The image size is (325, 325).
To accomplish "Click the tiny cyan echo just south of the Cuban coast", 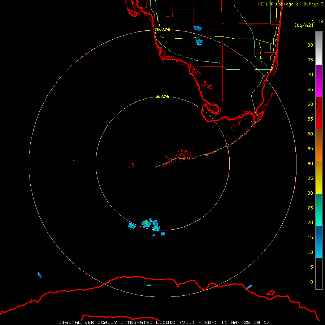I will pos(149,285).
